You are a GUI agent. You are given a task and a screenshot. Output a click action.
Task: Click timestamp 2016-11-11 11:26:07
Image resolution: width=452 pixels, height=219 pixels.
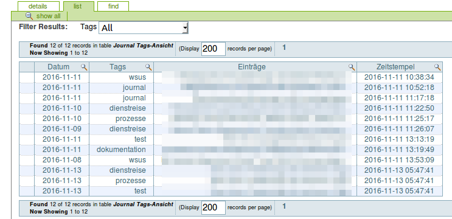tap(399, 129)
